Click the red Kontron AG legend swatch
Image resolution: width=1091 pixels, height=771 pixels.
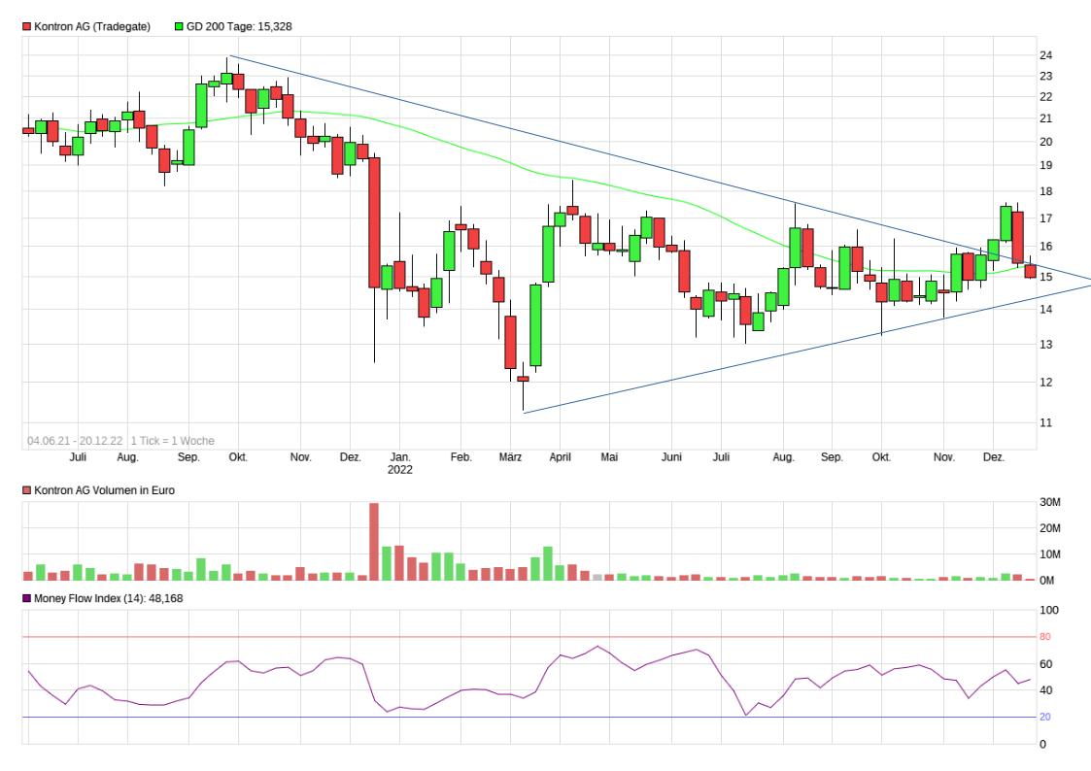(26, 27)
